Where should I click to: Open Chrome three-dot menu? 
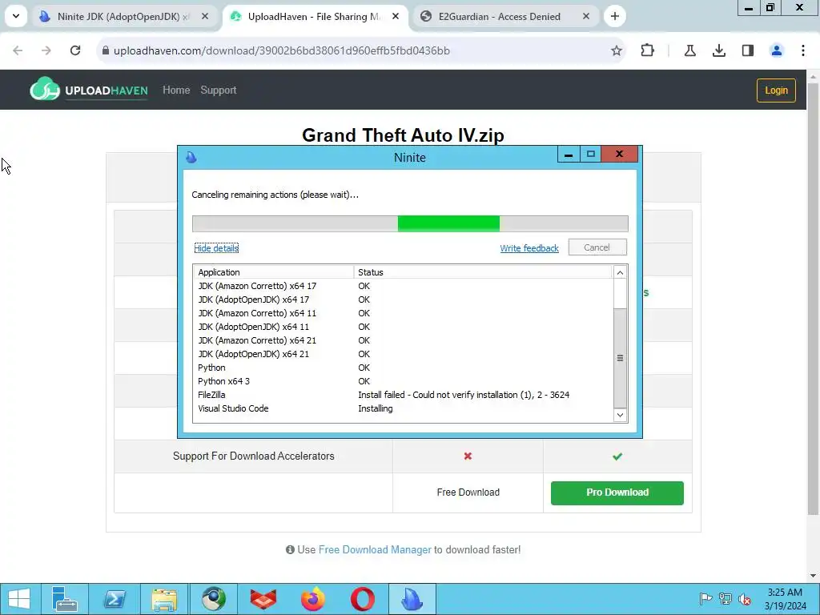[802, 50]
